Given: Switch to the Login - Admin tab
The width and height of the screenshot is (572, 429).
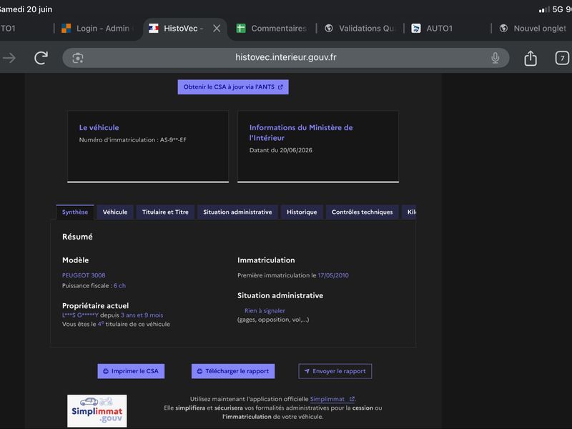Looking at the screenshot, I should [x=97, y=29].
